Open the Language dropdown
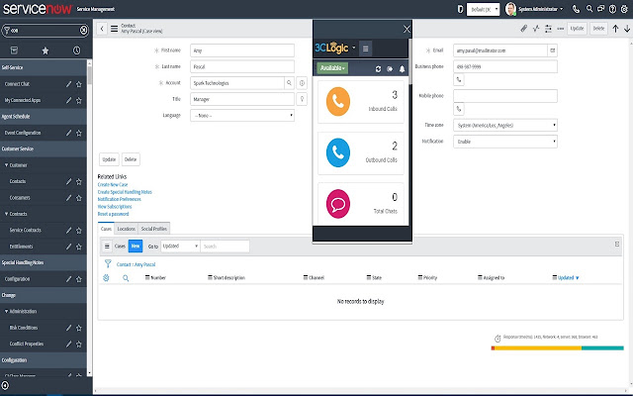The height and width of the screenshot is (396, 633). [242, 115]
